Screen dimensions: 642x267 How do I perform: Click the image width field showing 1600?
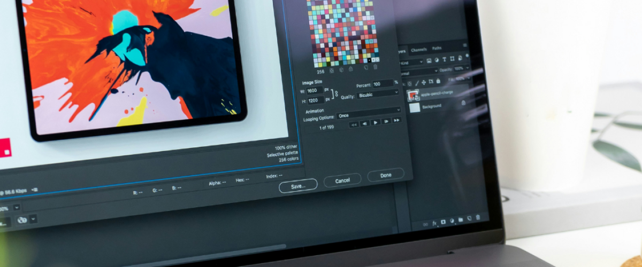tap(315, 91)
